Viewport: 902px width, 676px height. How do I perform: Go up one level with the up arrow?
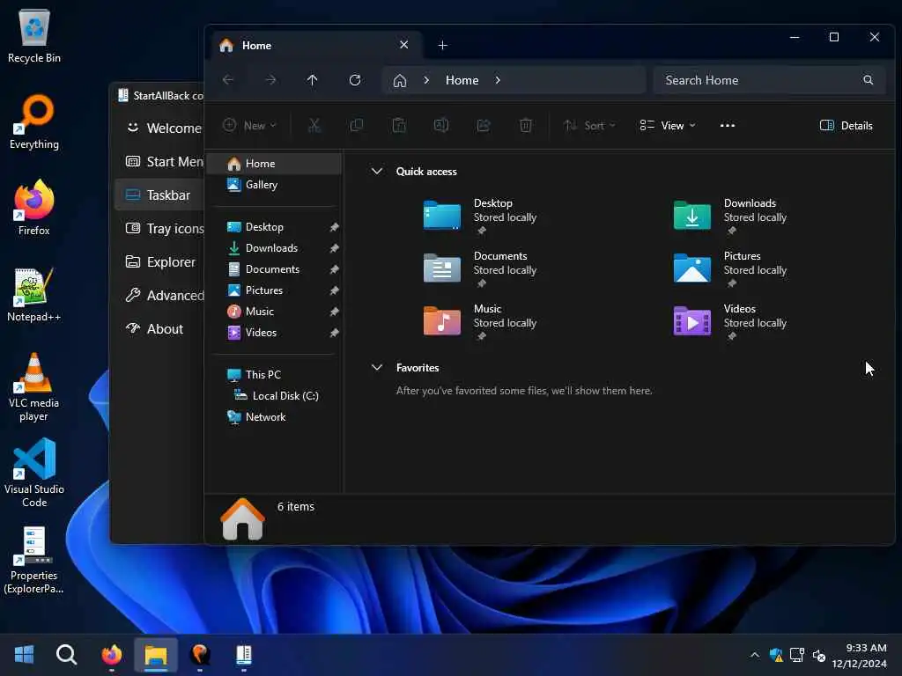coord(313,80)
